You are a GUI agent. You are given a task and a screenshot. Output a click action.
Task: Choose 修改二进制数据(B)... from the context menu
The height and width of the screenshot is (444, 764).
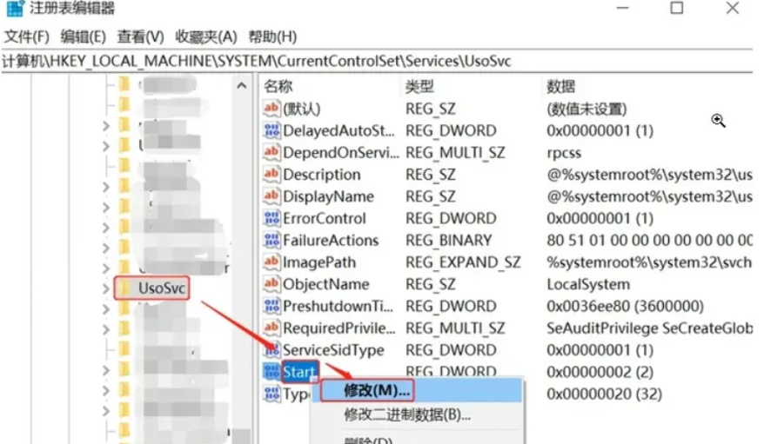407,414
